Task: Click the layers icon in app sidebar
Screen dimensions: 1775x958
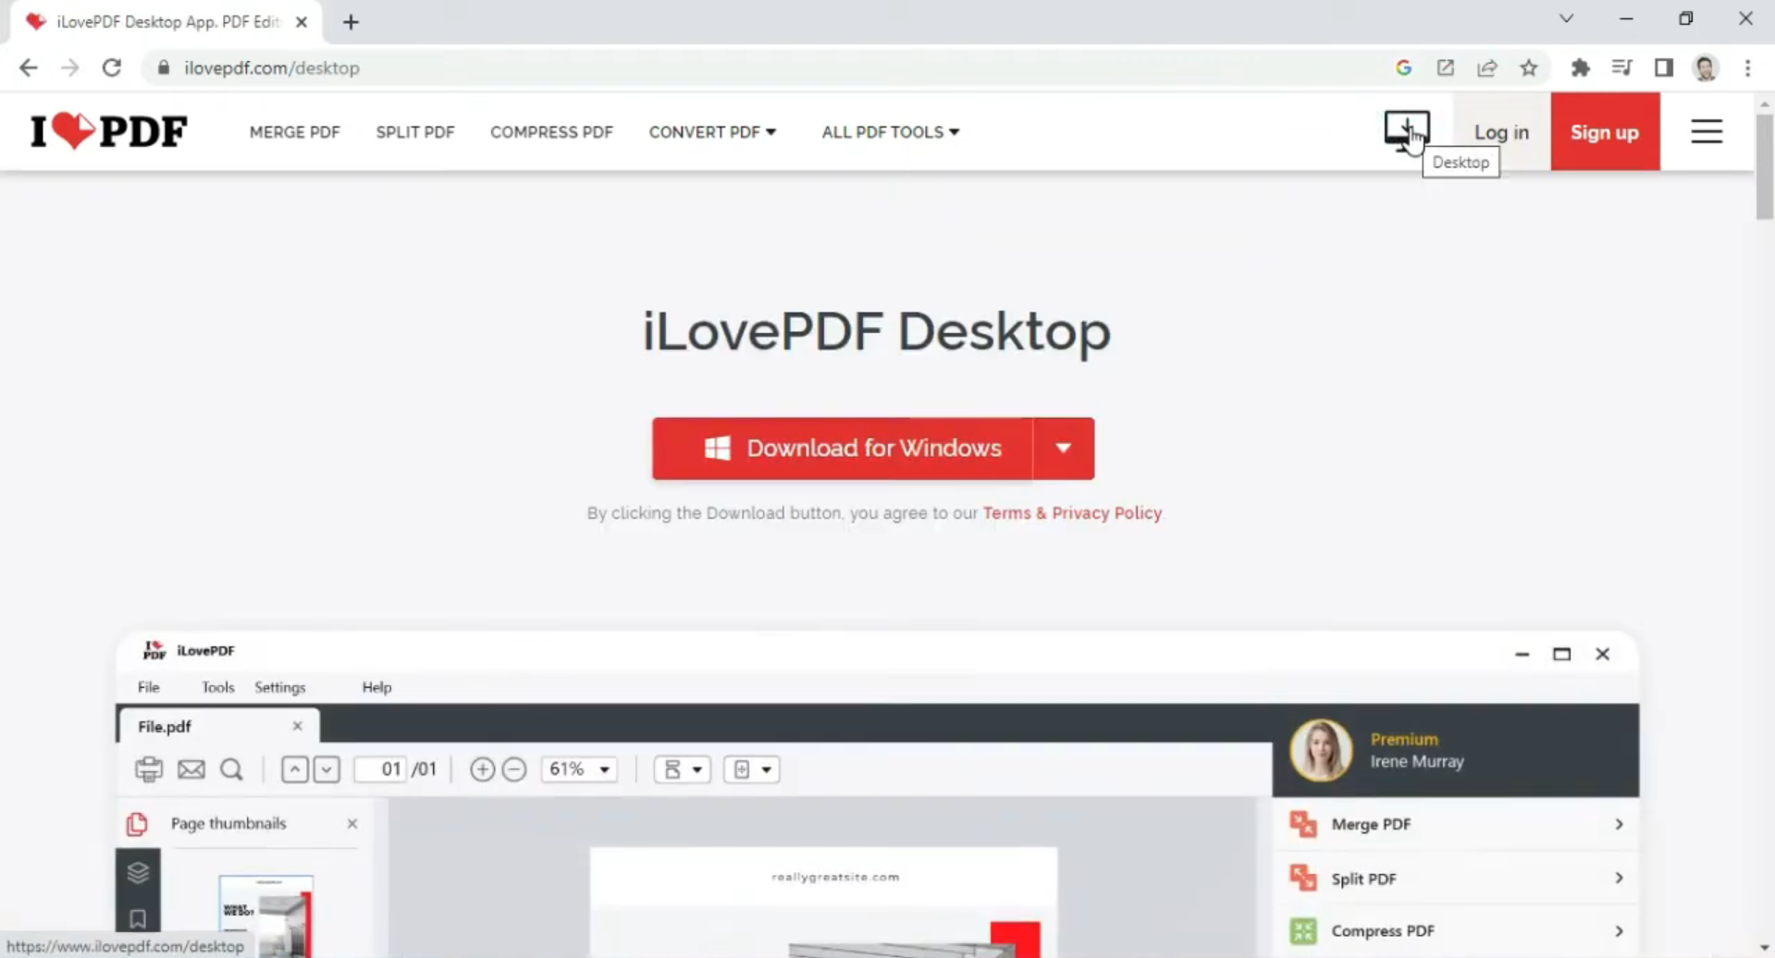Action: tap(138, 872)
